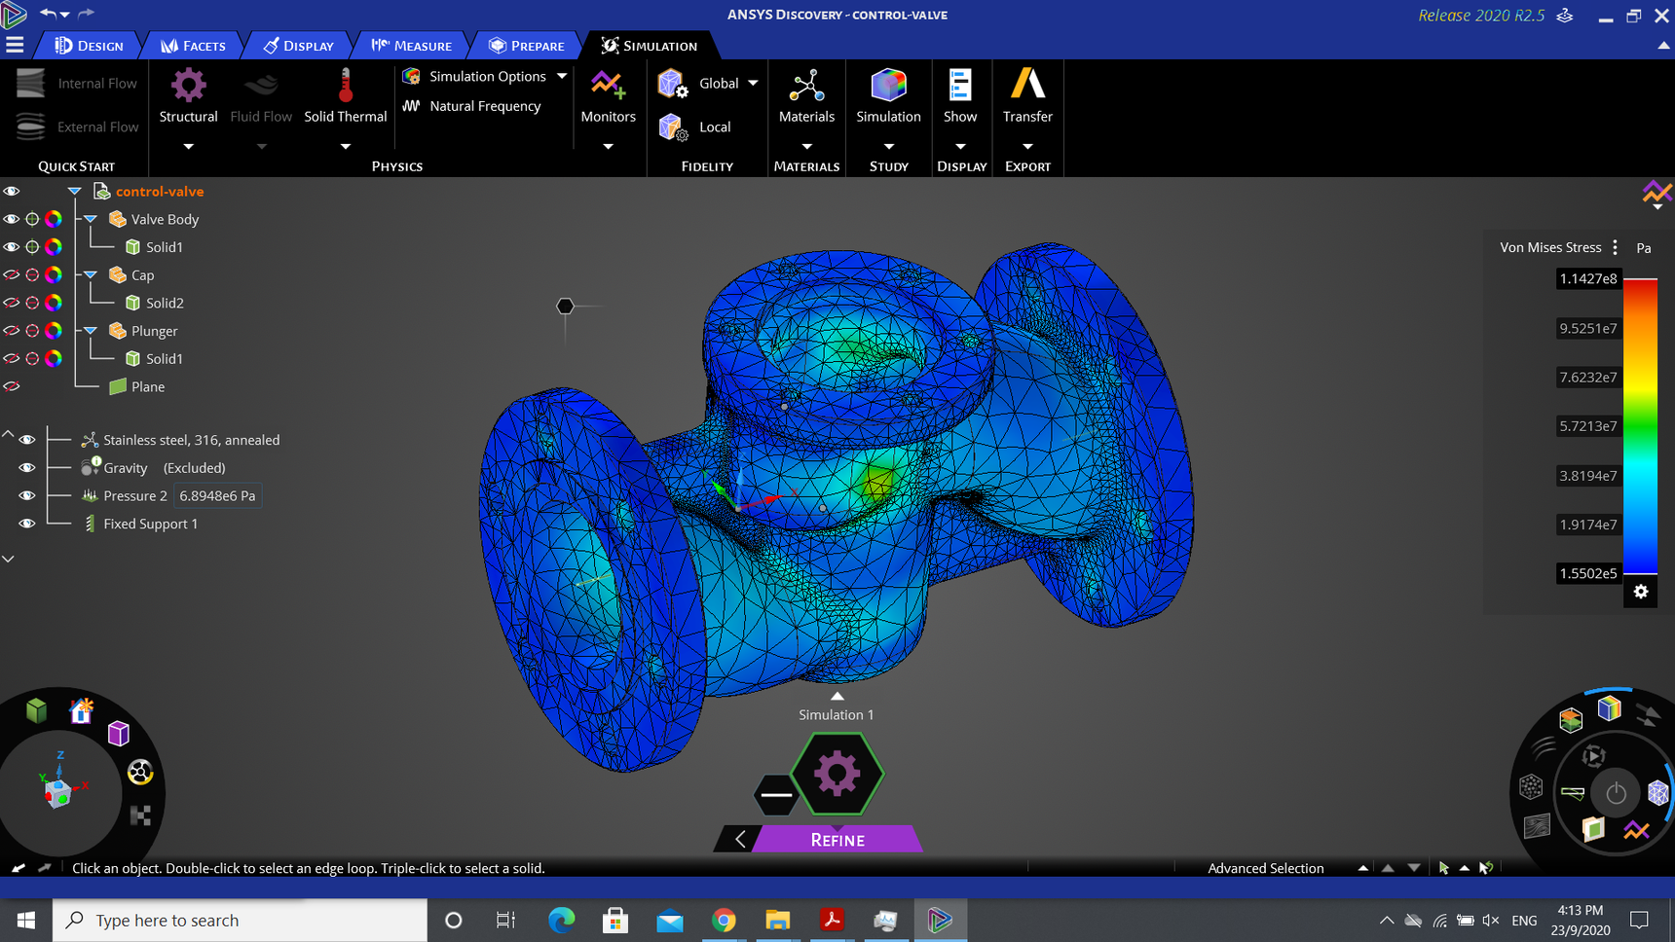Toggle visibility of Cap component
1675x942 pixels.
click(11, 275)
